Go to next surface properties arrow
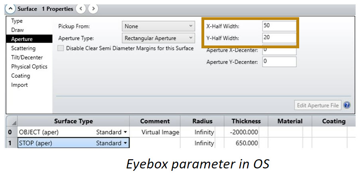The height and width of the screenshot is (176, 359). click(93, 9)
